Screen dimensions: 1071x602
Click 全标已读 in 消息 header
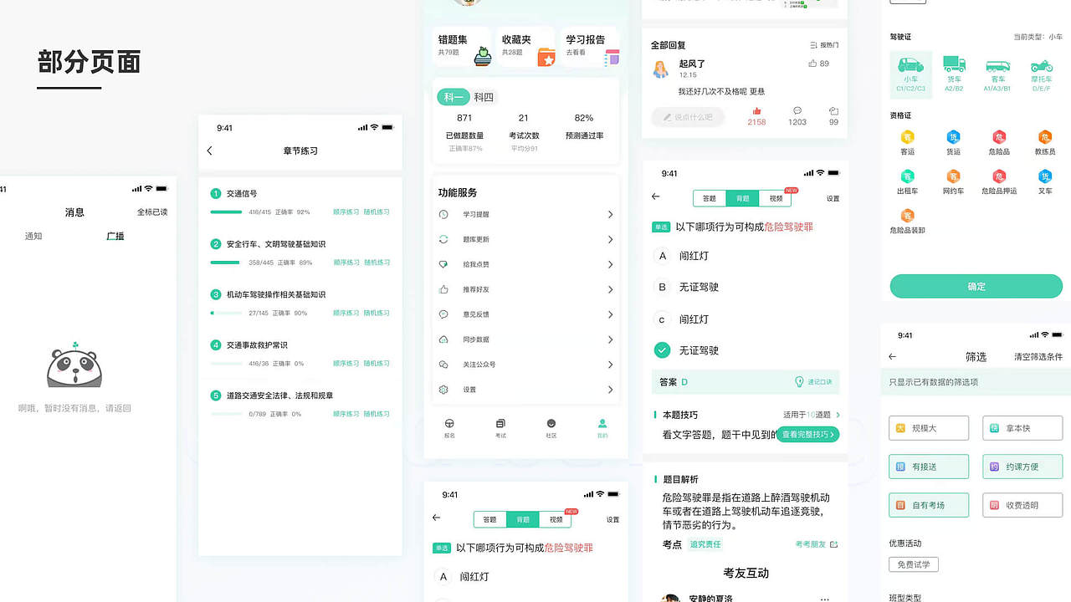point(152,212)
